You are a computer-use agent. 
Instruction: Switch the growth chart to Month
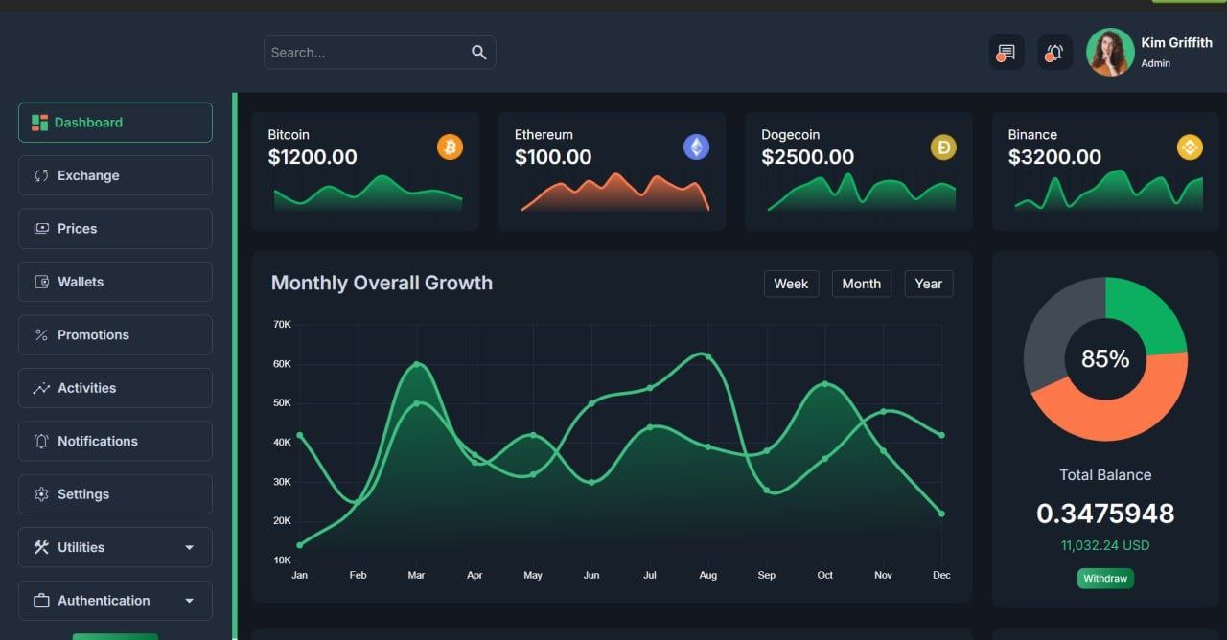[861, 284]
